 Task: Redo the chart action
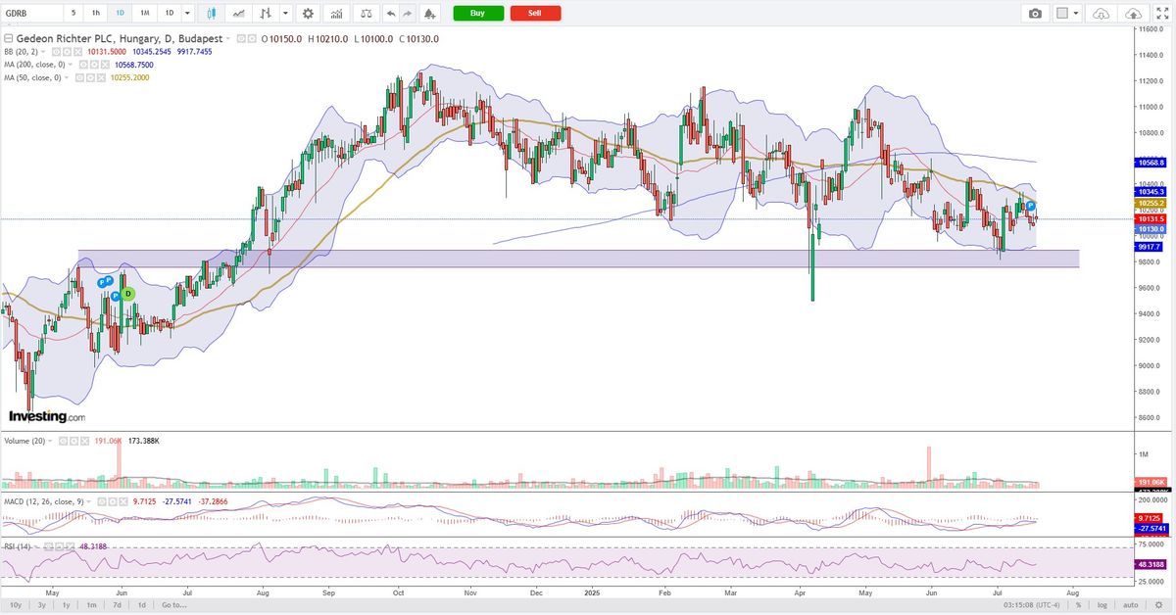[x=408, y=14]
